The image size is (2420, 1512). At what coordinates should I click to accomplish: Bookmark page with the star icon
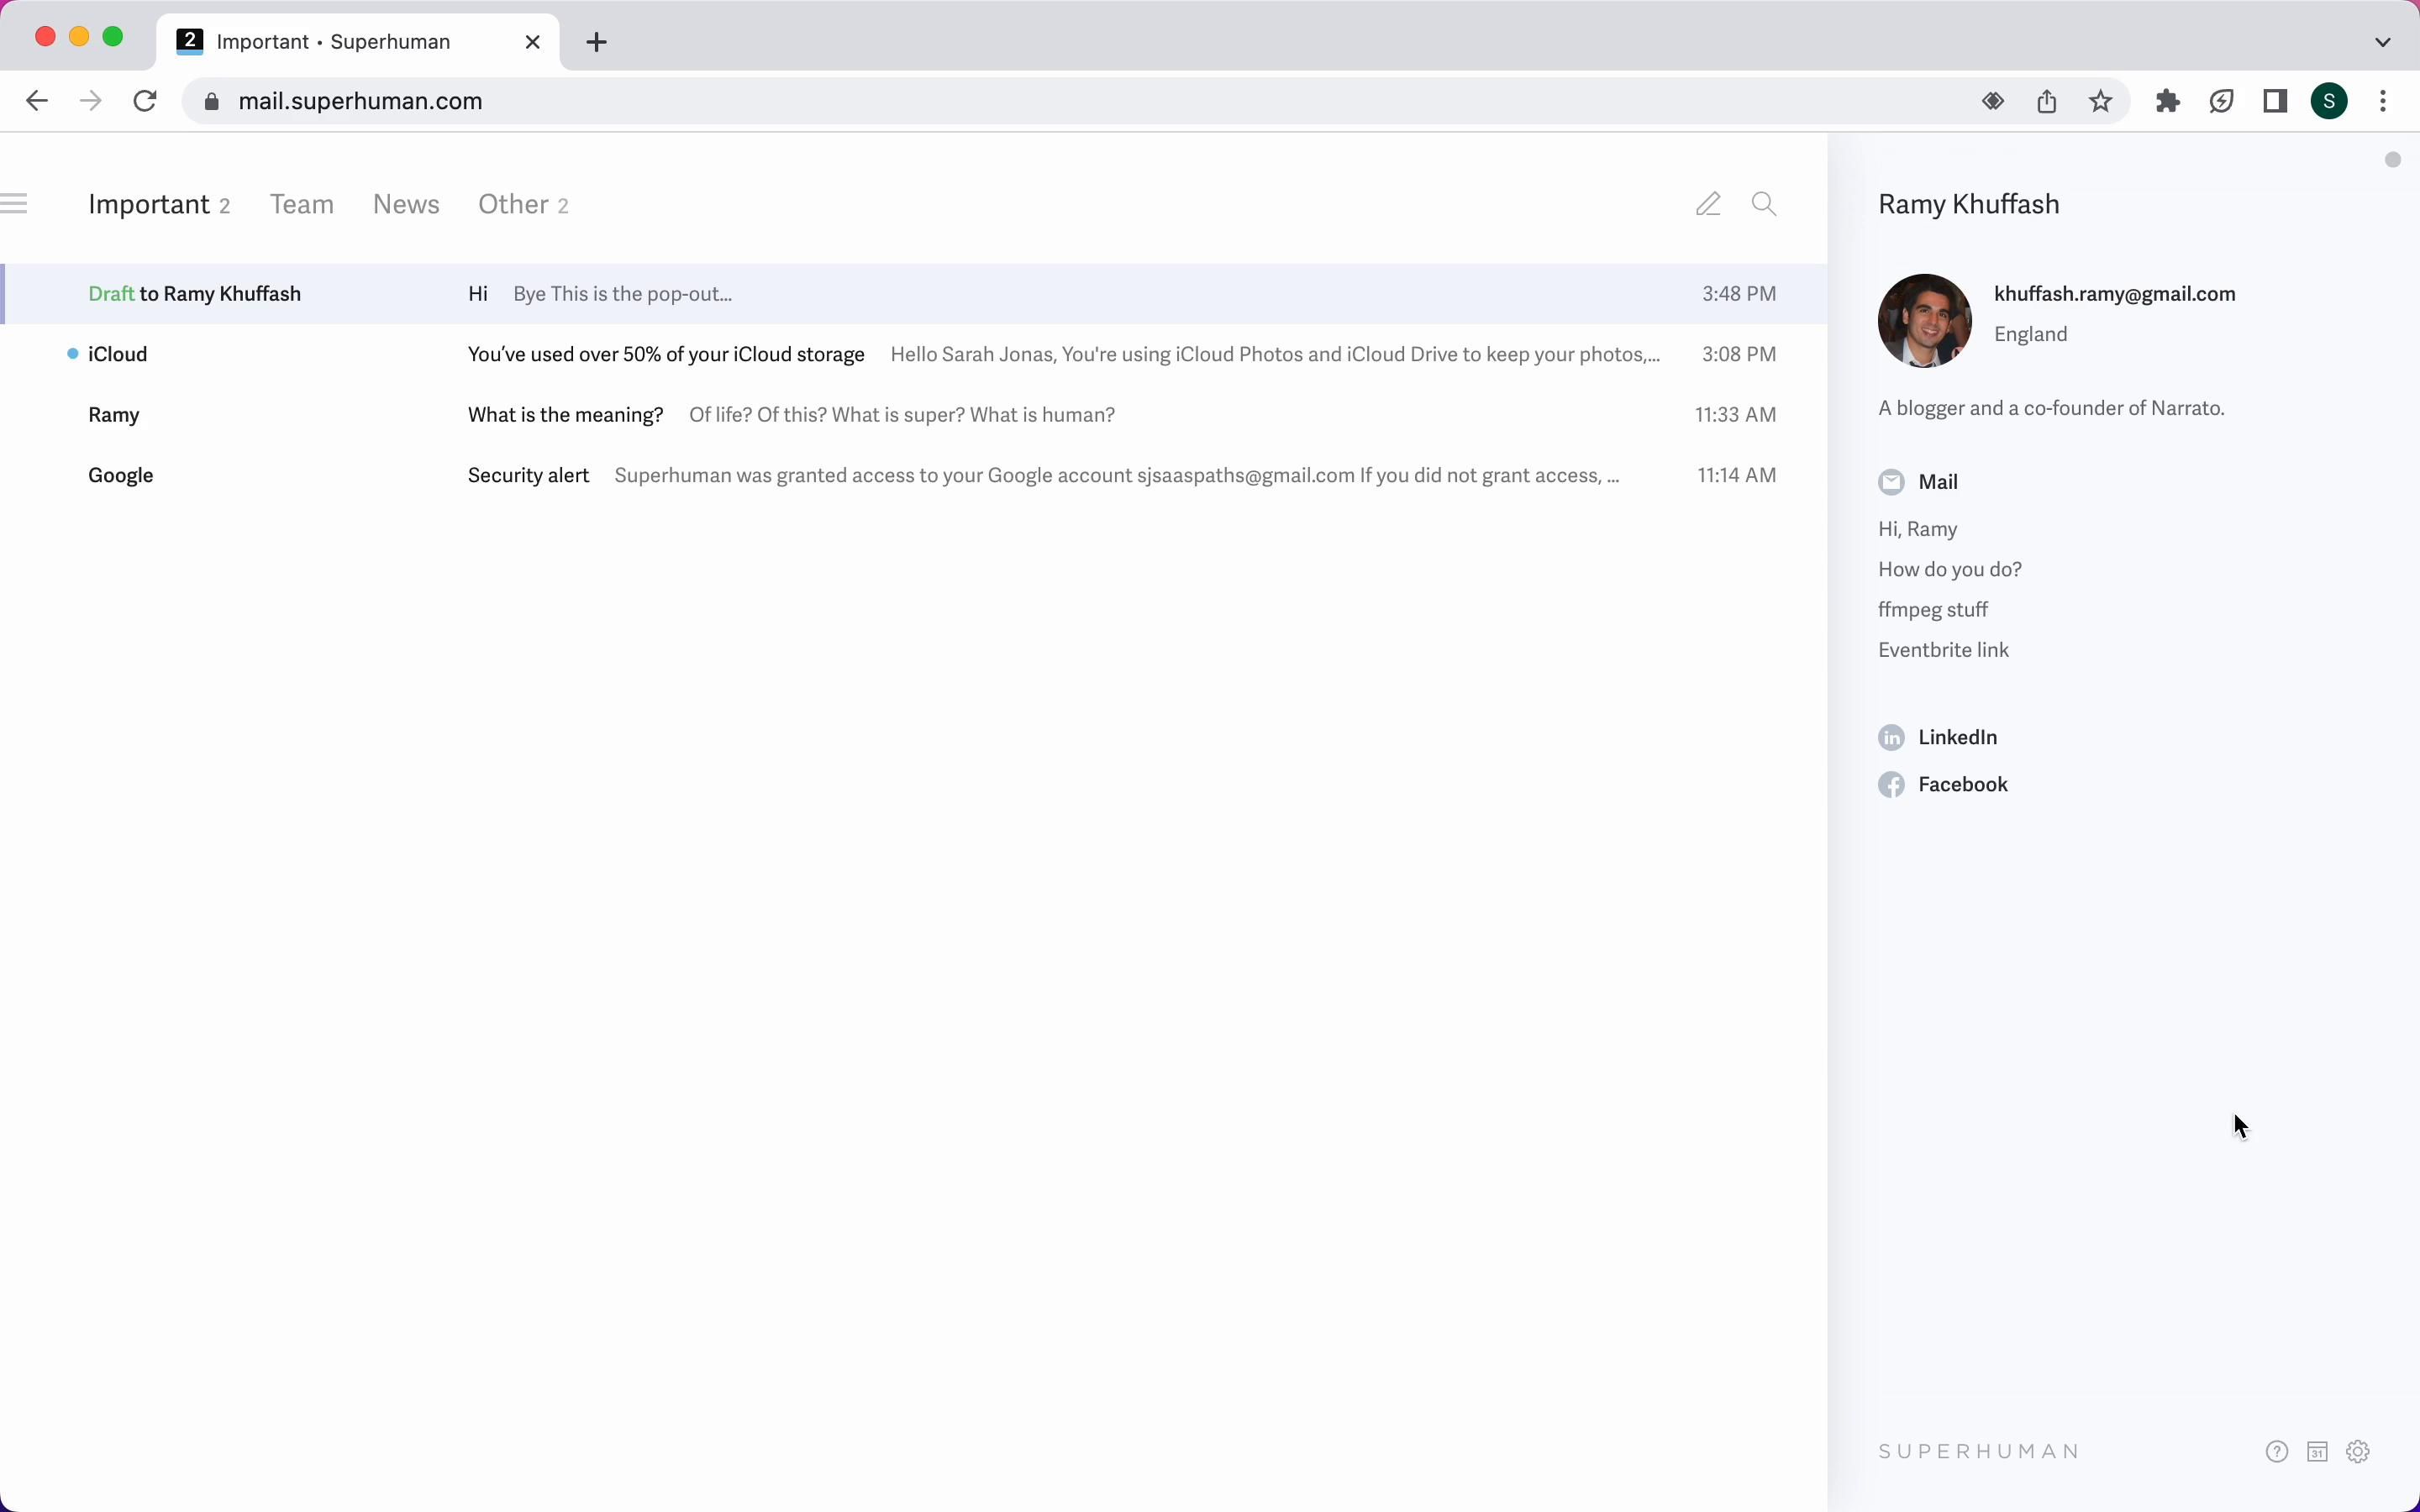point(2101,101)
